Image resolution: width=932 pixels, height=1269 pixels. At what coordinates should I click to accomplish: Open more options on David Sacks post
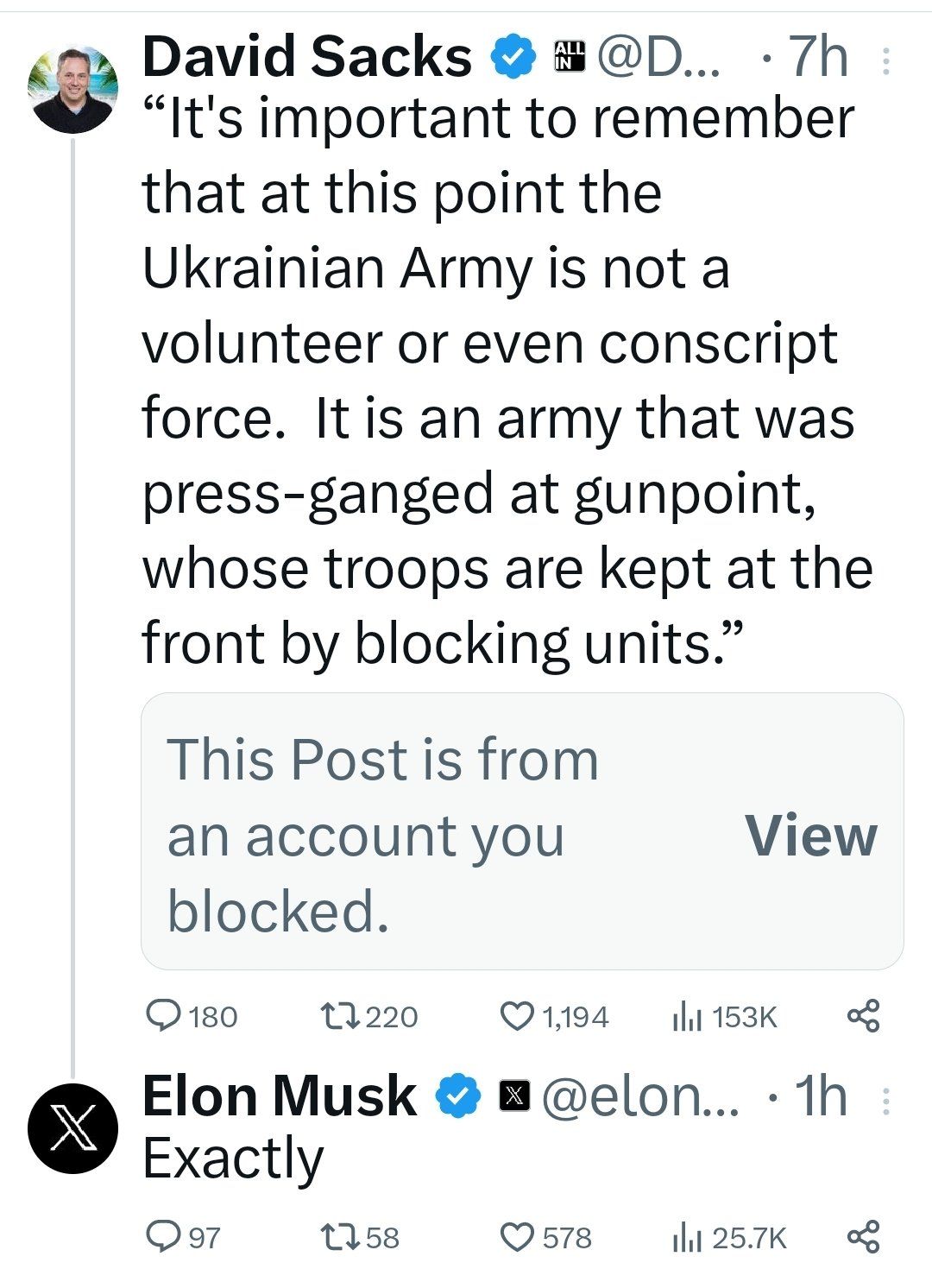coord(885,60)
